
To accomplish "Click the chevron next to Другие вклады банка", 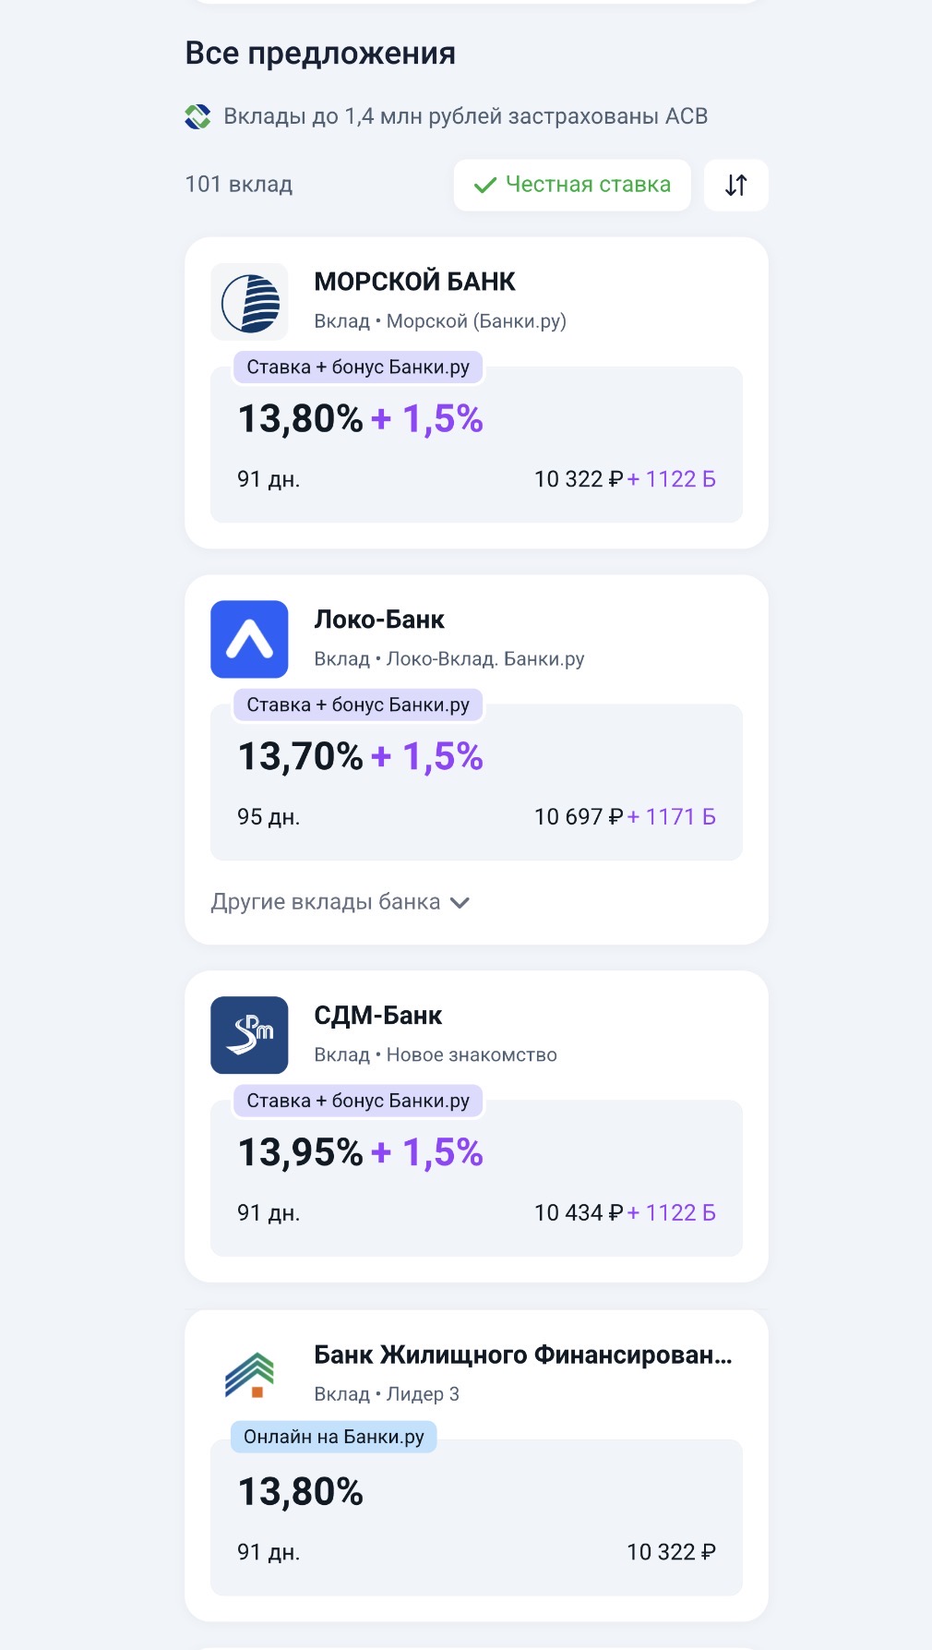I will click(460, 903).
